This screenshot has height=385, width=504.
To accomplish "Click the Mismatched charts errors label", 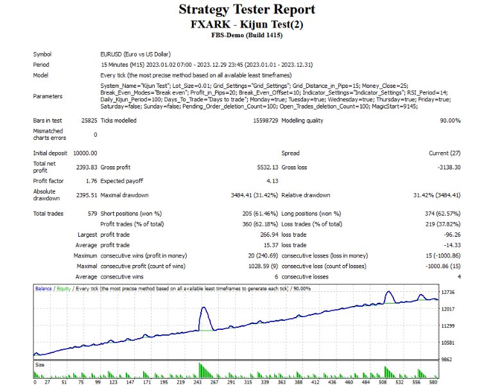I will click(x=49, y=134).
